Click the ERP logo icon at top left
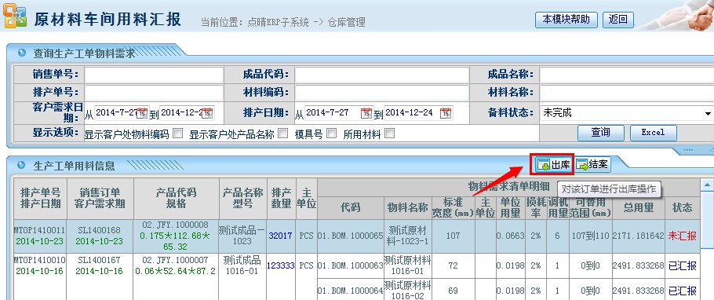 tap(15, 16)
